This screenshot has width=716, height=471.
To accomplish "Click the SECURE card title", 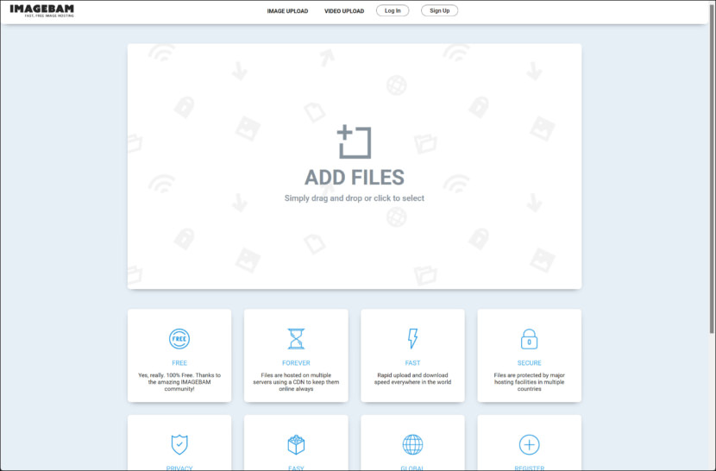I will point(529,363).
